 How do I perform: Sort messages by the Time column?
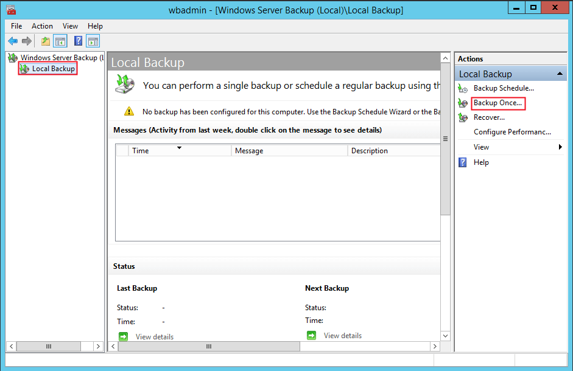(180, 150)
